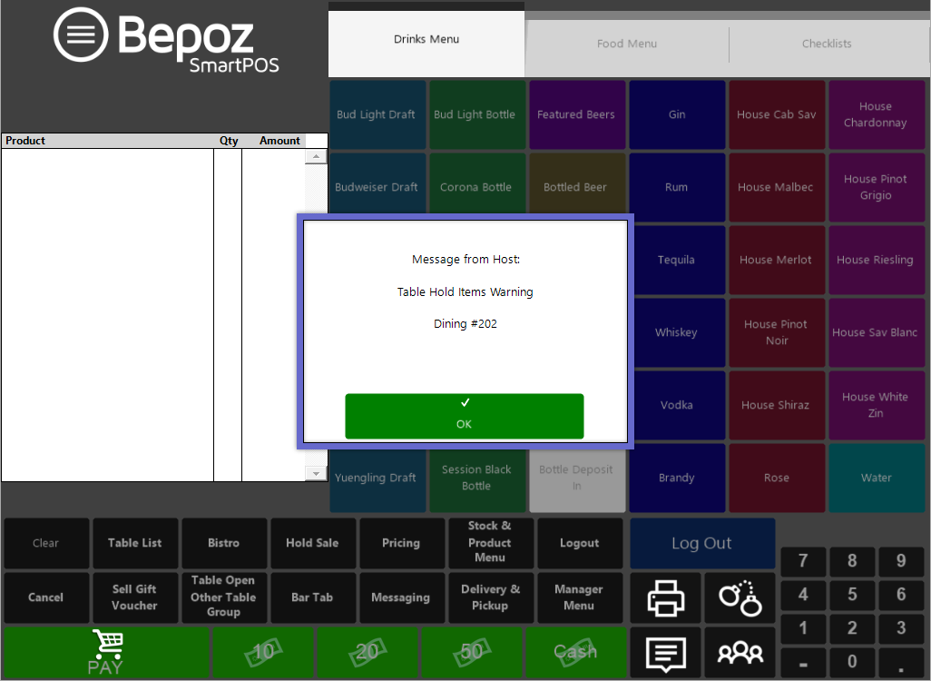This screenshot has width=931, height=681.
Task: Tap the Cash payment button
Action: coord(575,652)
